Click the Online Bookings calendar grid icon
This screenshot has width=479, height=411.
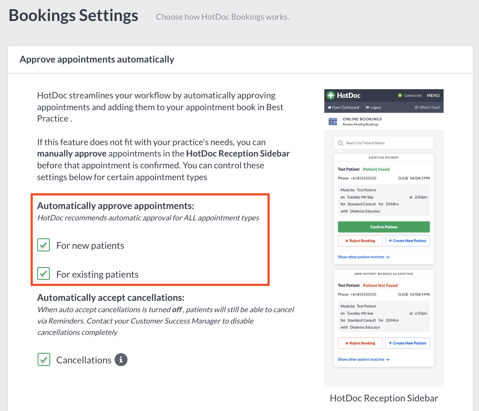pos(333,121)
